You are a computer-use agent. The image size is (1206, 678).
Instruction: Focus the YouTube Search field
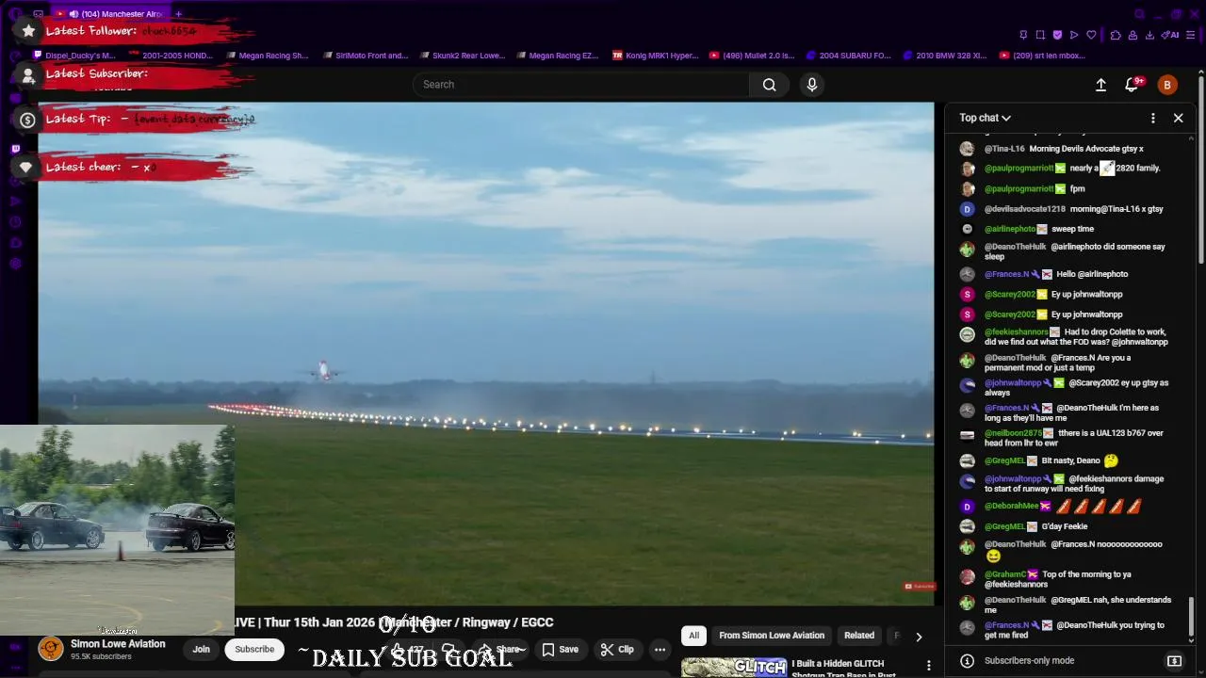581,85
